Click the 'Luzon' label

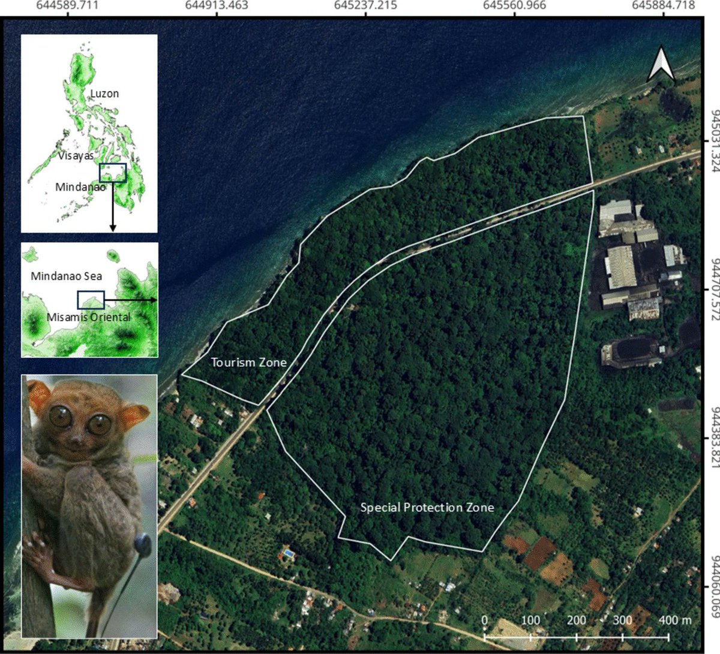point(105,94)
